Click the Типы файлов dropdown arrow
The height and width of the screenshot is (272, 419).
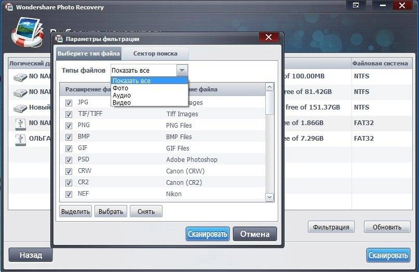(x=182, y=71)
